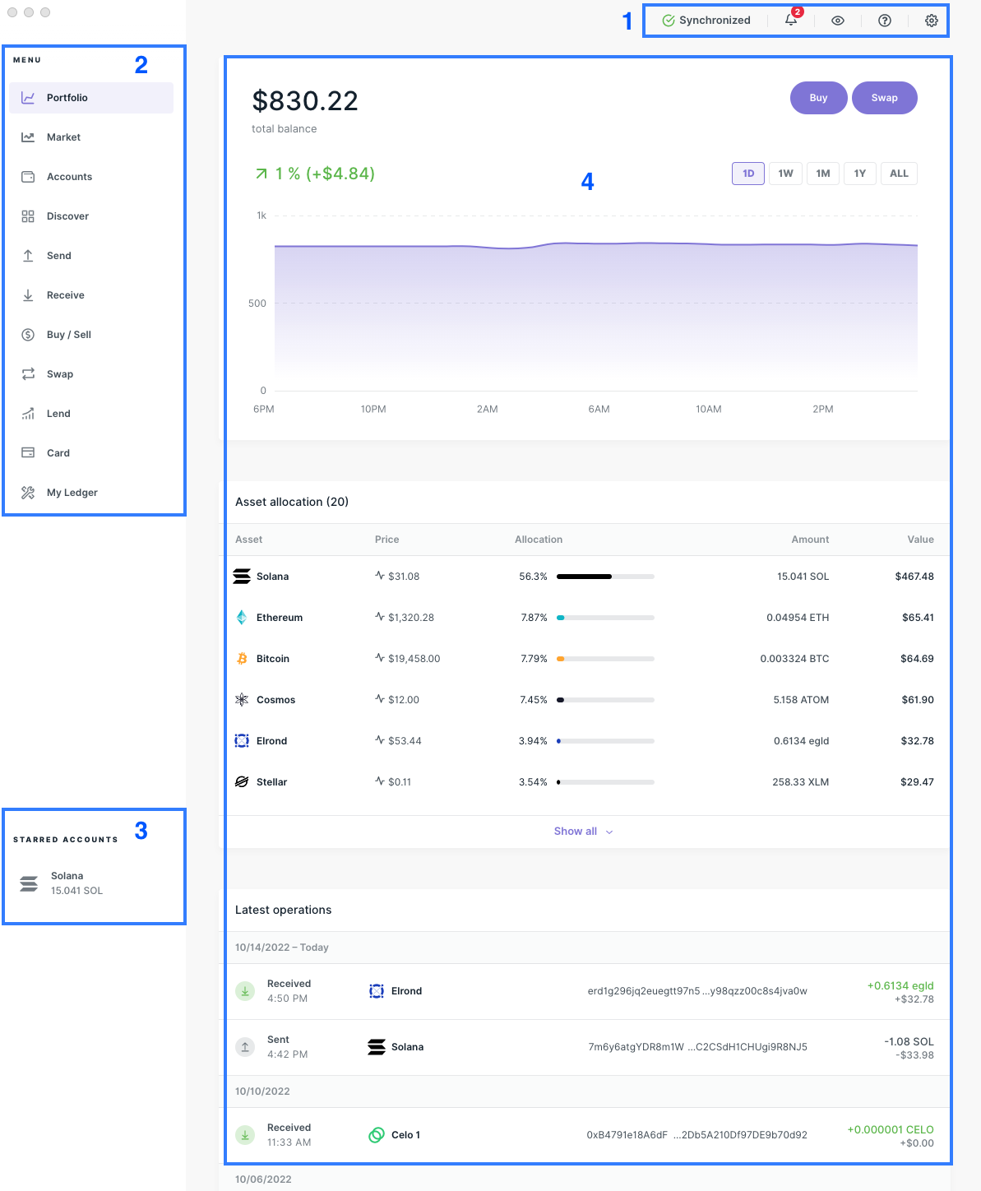This screenshot has height=1191, width=981.
Task: Click the purple Swap button
Action: point(885,98)
